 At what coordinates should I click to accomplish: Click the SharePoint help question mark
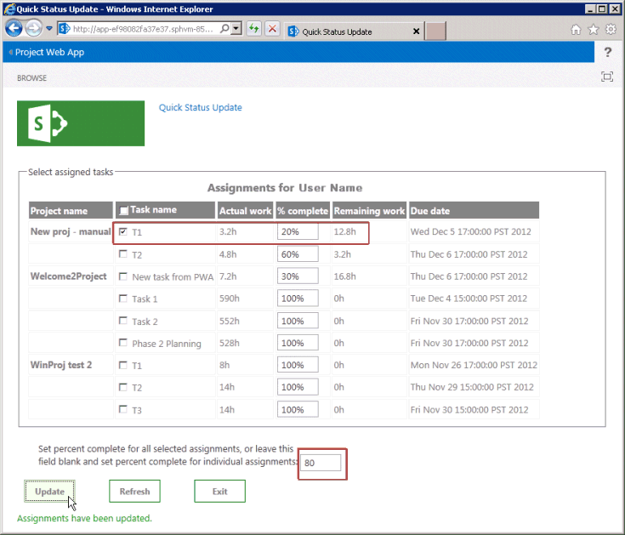[x=608, y=53]
